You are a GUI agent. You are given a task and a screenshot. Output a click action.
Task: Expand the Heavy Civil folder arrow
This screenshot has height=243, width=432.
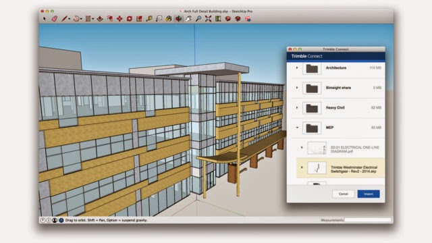(x=297, y=107)
